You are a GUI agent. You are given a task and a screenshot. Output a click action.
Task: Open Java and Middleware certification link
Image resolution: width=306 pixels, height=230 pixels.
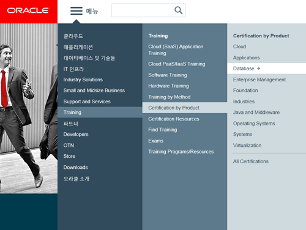pyautogui.click(x=256, y=113)
